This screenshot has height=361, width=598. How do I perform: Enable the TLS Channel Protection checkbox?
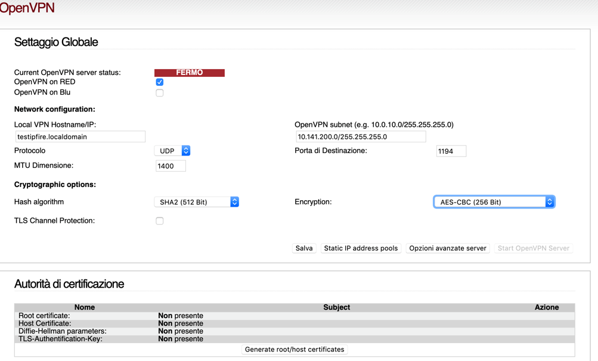click(159, 221)
